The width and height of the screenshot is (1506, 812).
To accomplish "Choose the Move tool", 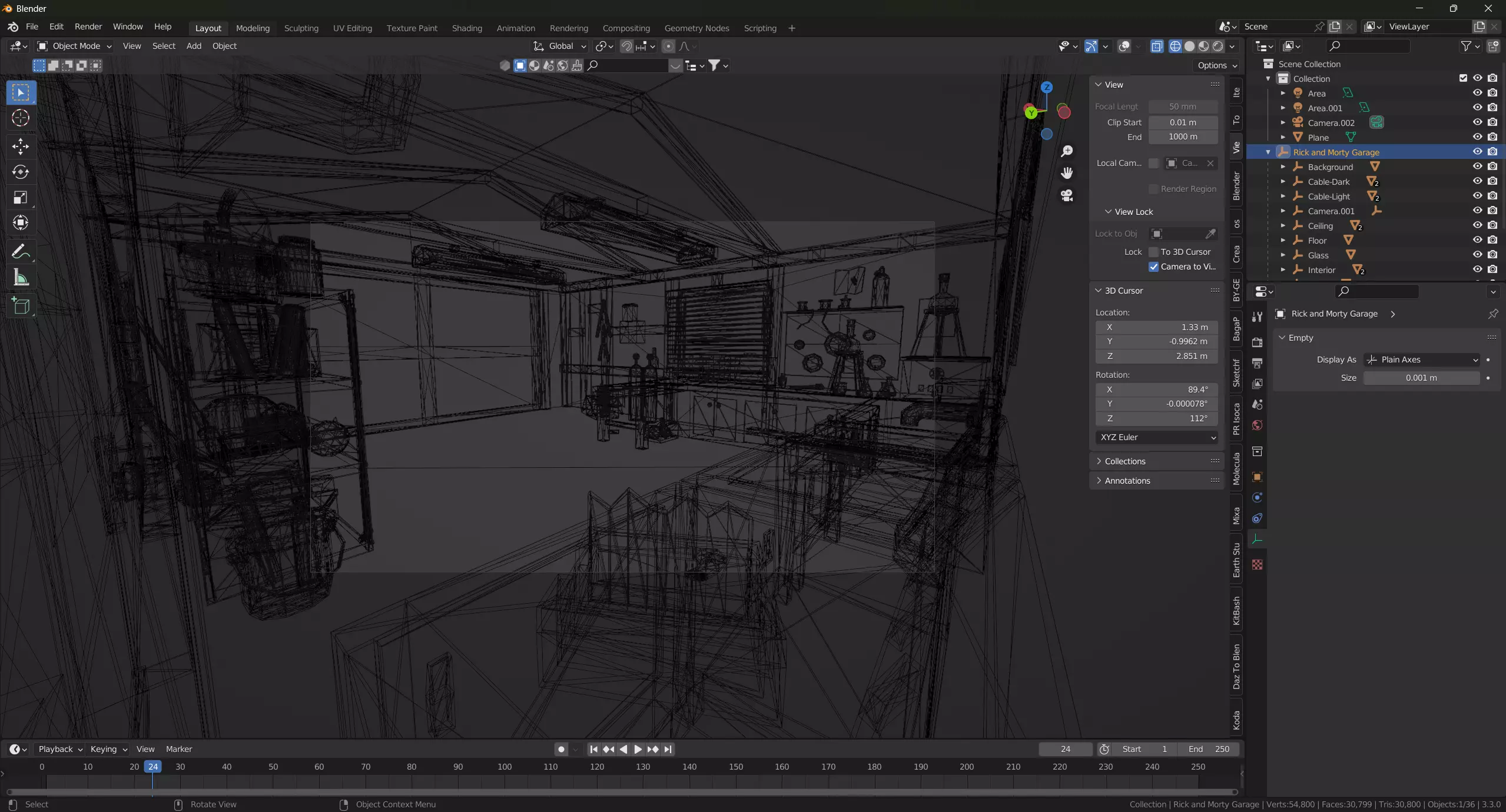I will click(21, 146).
